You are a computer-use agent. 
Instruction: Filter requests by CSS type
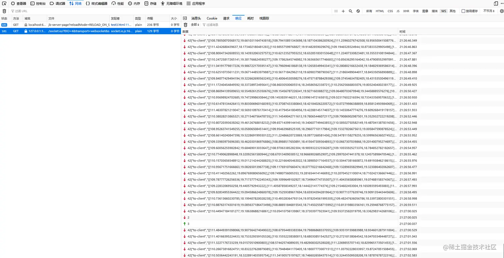(390, 11)
